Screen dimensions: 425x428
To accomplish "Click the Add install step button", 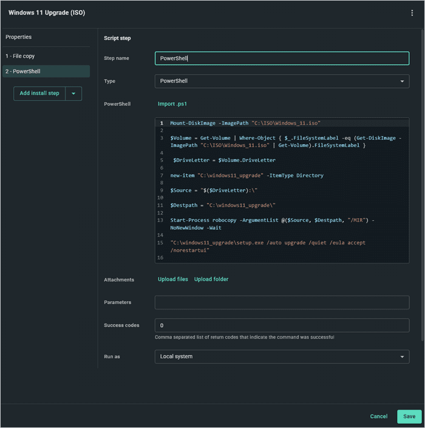I will pyautogui.click(x=39, y=94).
